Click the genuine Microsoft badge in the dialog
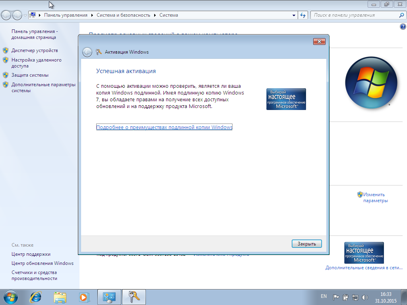 (286, 99)
